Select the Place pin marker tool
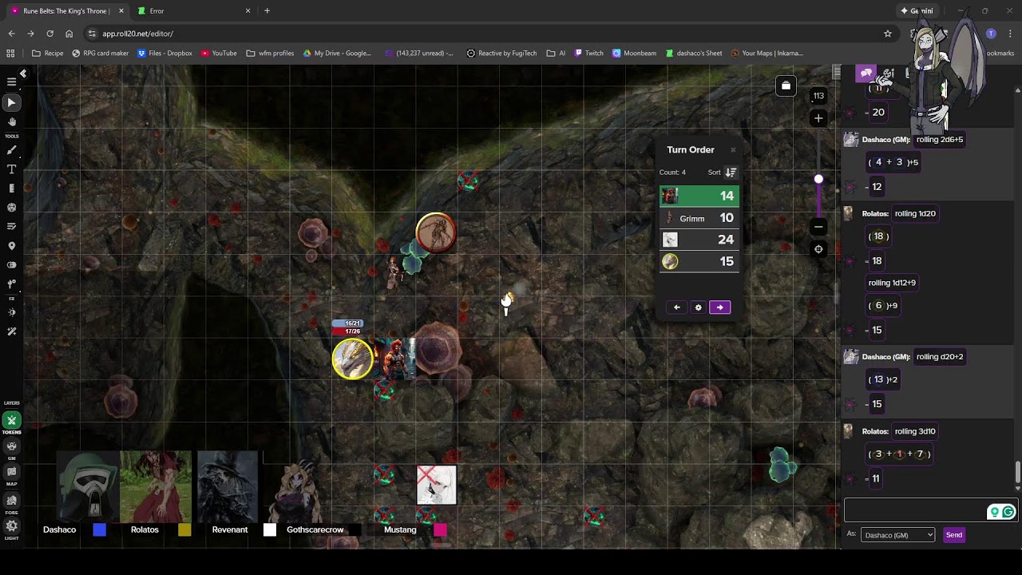The height and width of the screenshot is (575, 1022). pyautogui.click(x=11, y=246)
